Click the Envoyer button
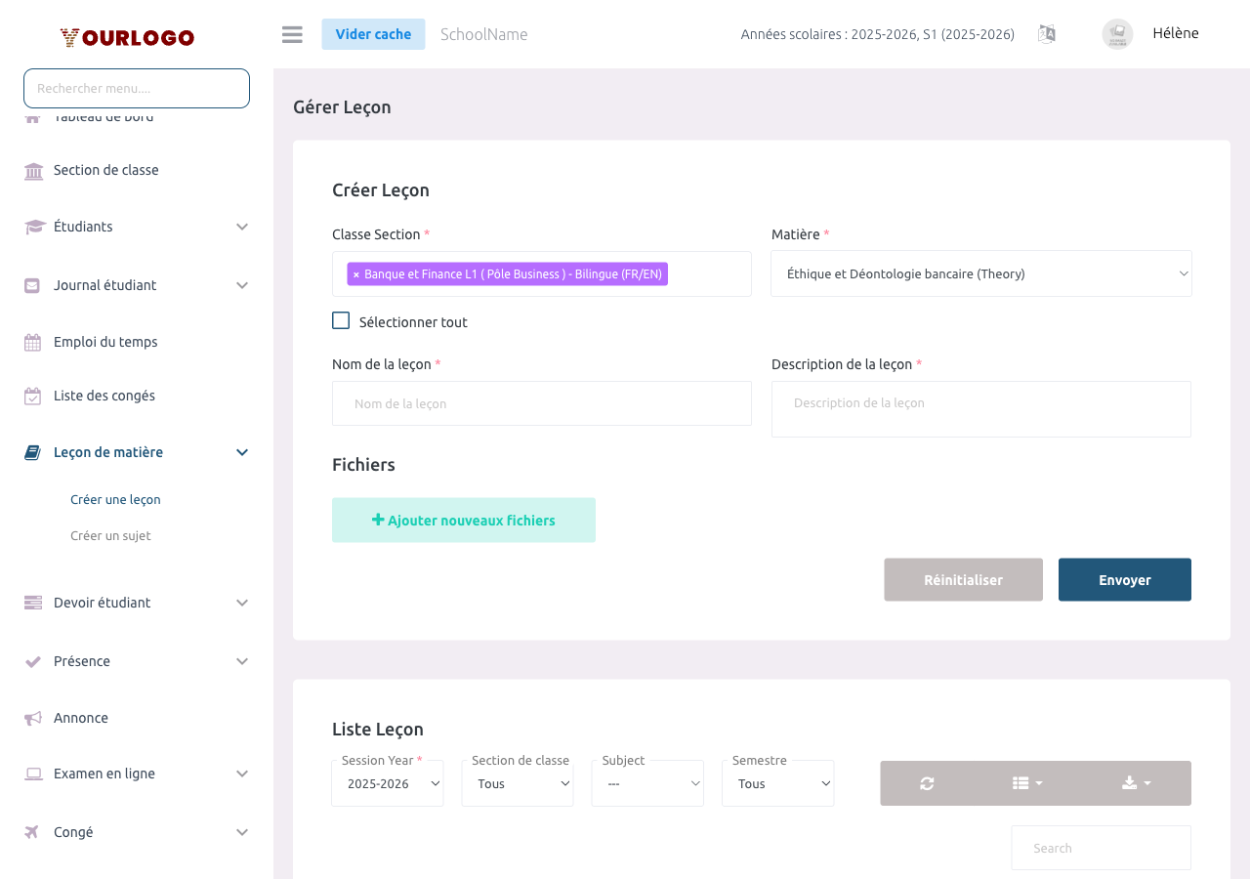 point(1124,580)
